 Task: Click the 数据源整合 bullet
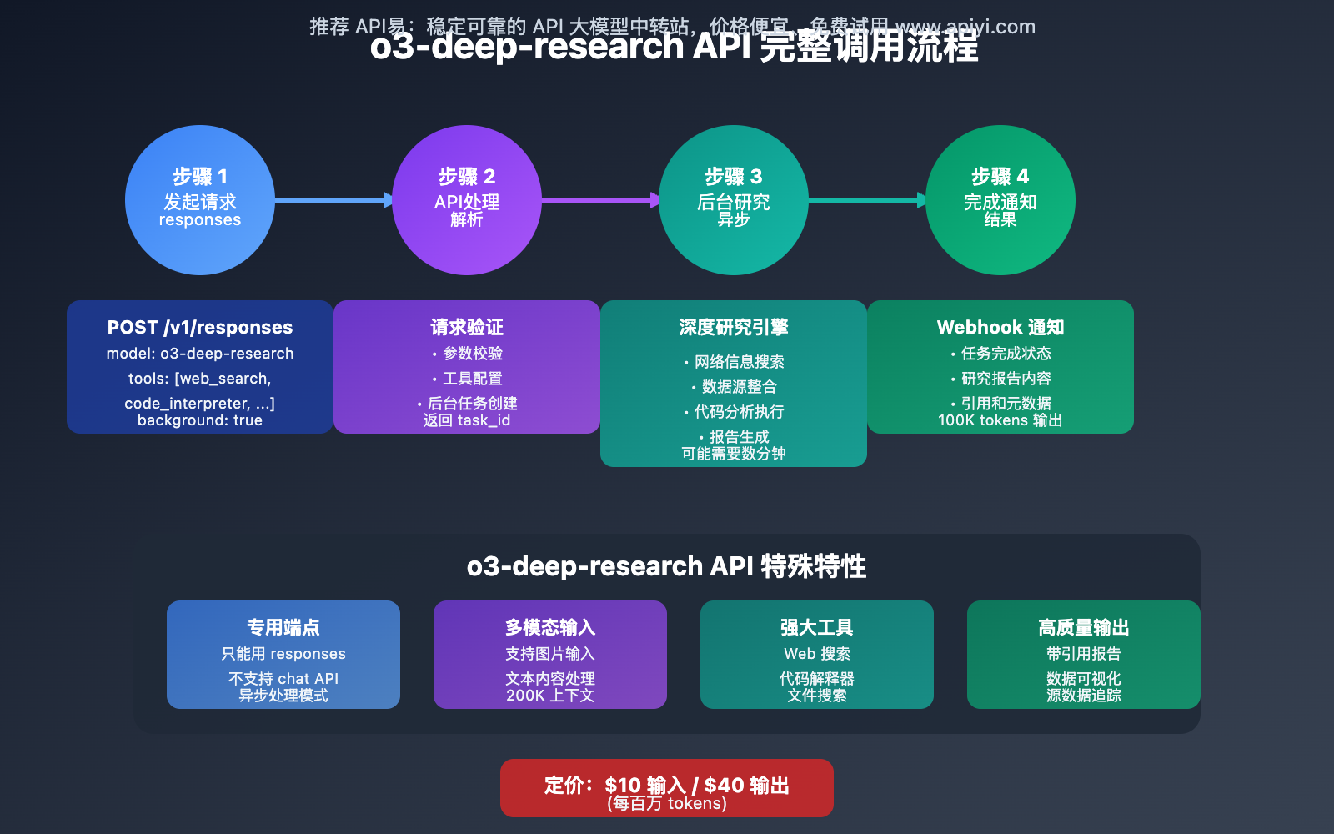tap(734, 387)
